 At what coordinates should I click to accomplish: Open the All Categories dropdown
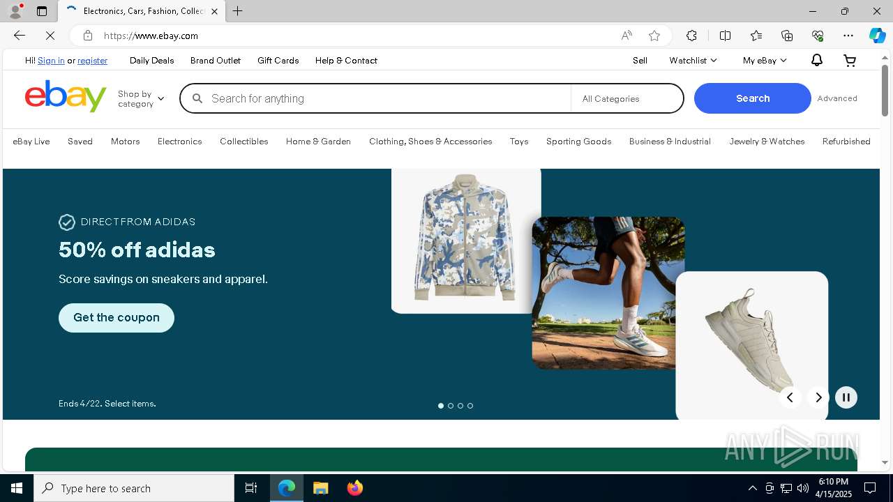click(x=626, y=98)
